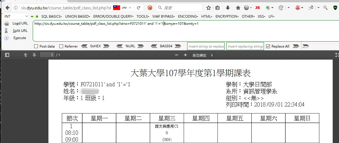
Task: Click the php server indicator icon
Action: (124, 8)
